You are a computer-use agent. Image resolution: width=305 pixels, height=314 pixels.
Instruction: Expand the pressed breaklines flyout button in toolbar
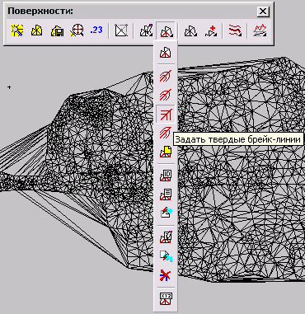coord(166,30)
